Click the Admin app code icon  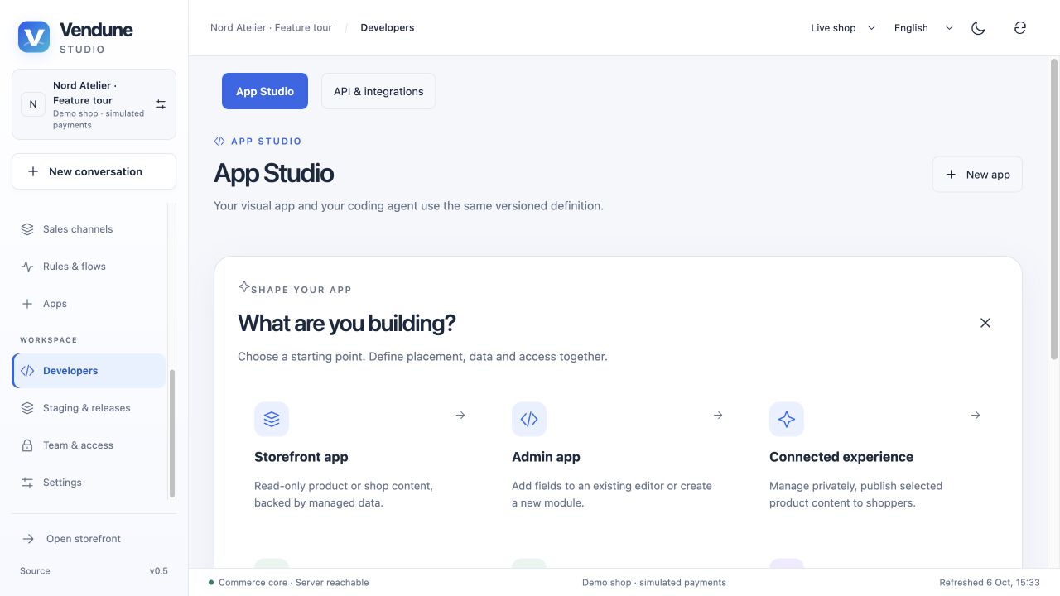point(529,420)
